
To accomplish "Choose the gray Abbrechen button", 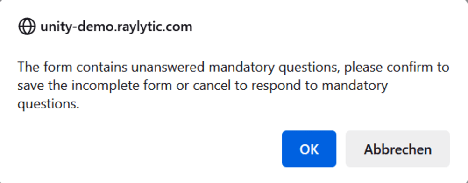I will click(397, 149).
